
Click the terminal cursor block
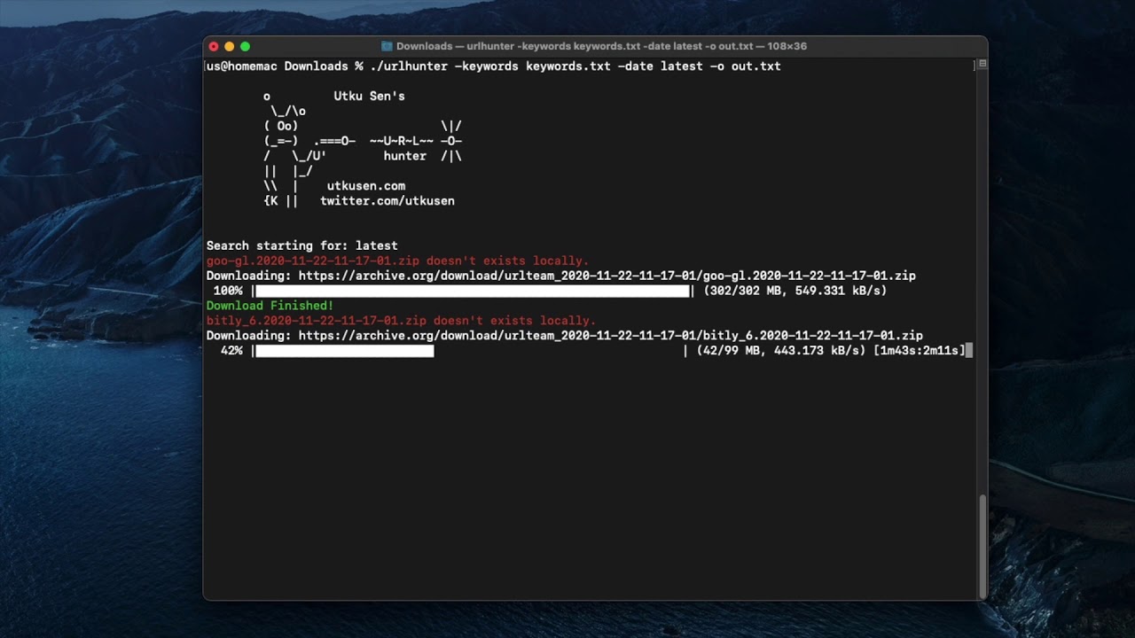(x=969, y=351)
